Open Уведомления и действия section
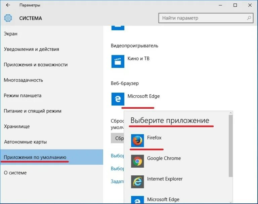 point(51,49)
